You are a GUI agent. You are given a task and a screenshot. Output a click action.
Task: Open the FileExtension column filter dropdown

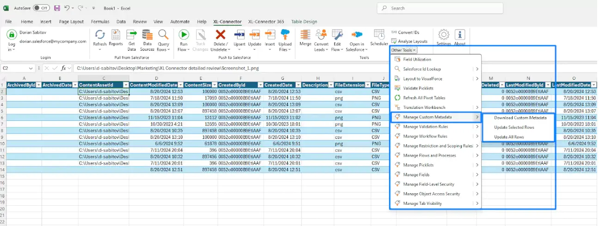click(x=367, y=85)
